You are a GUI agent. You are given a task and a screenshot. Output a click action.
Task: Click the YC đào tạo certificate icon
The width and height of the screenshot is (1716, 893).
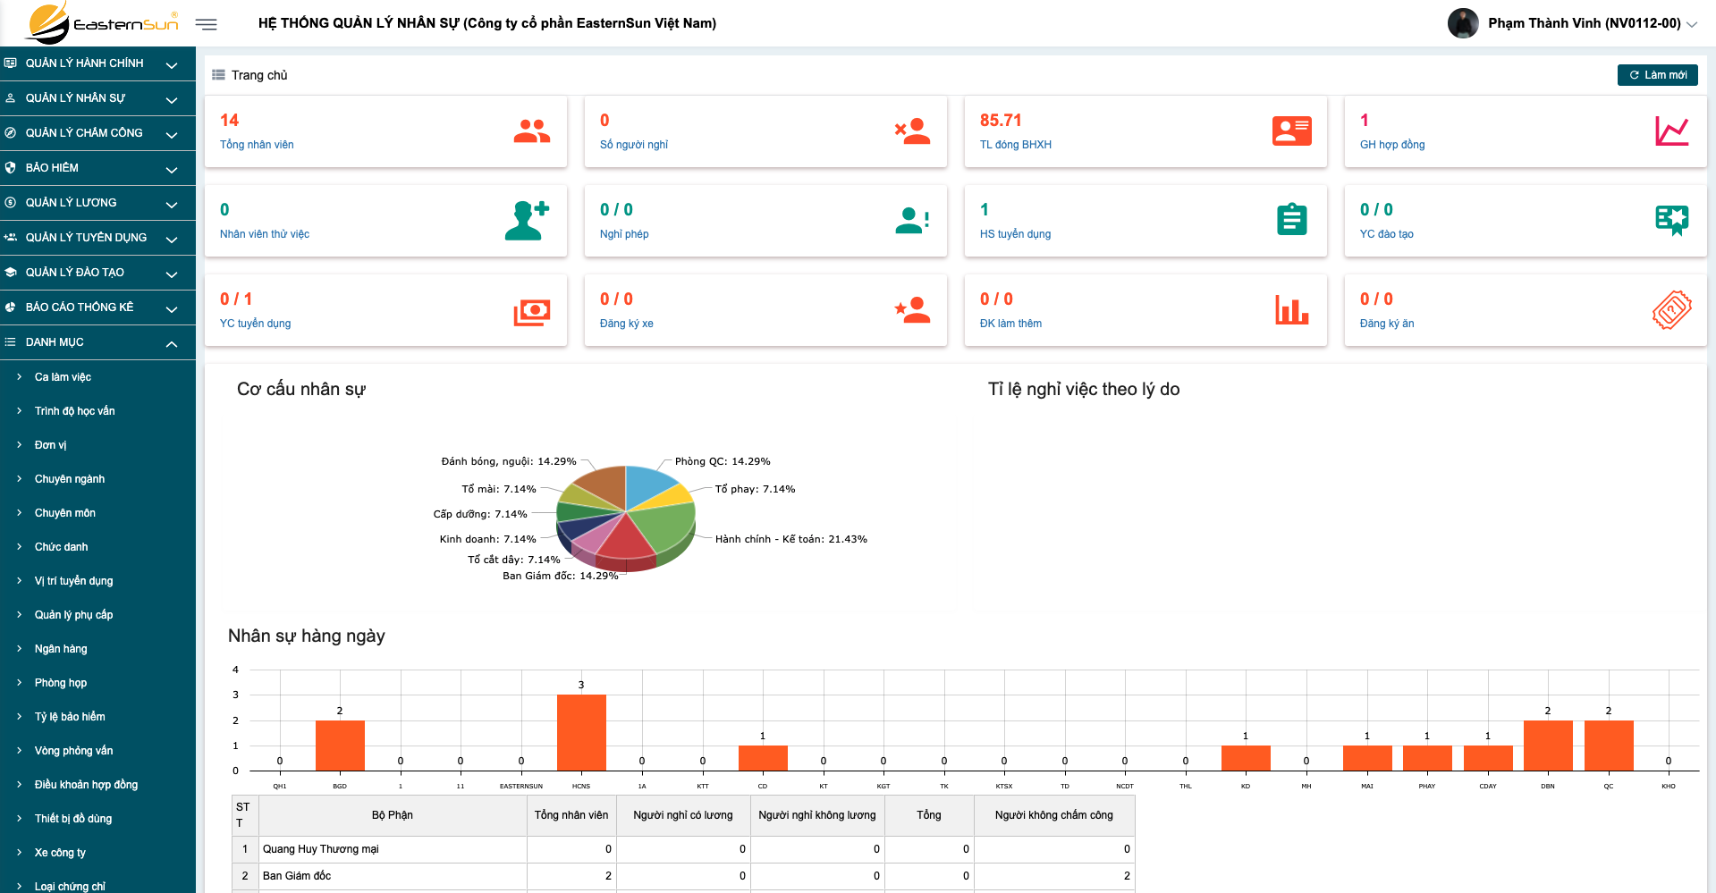click(1670, 220)
